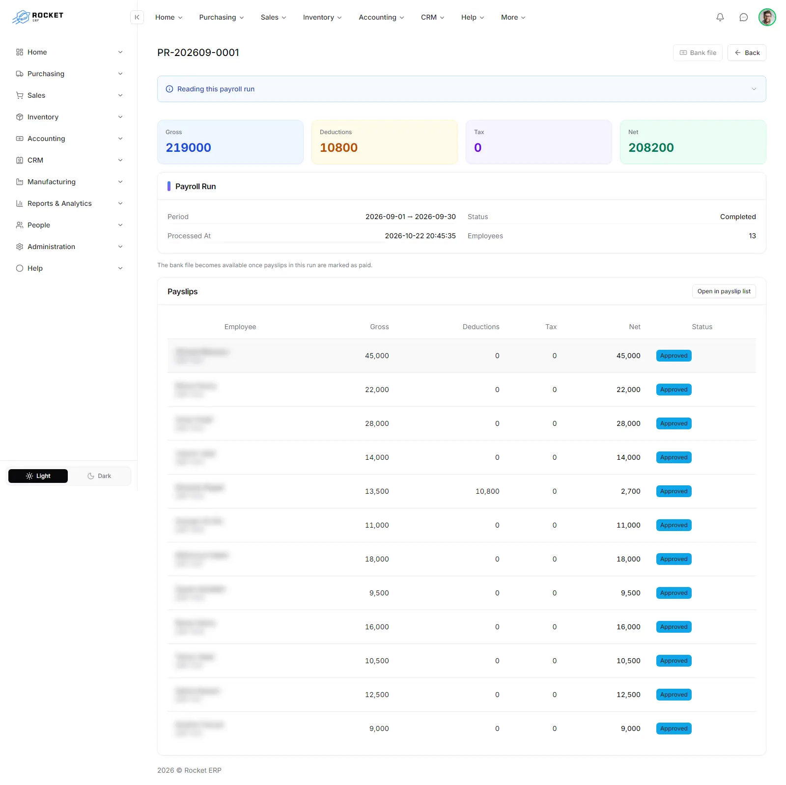
Task: Click the Rocket ERP logo
Action: (38, 17)
